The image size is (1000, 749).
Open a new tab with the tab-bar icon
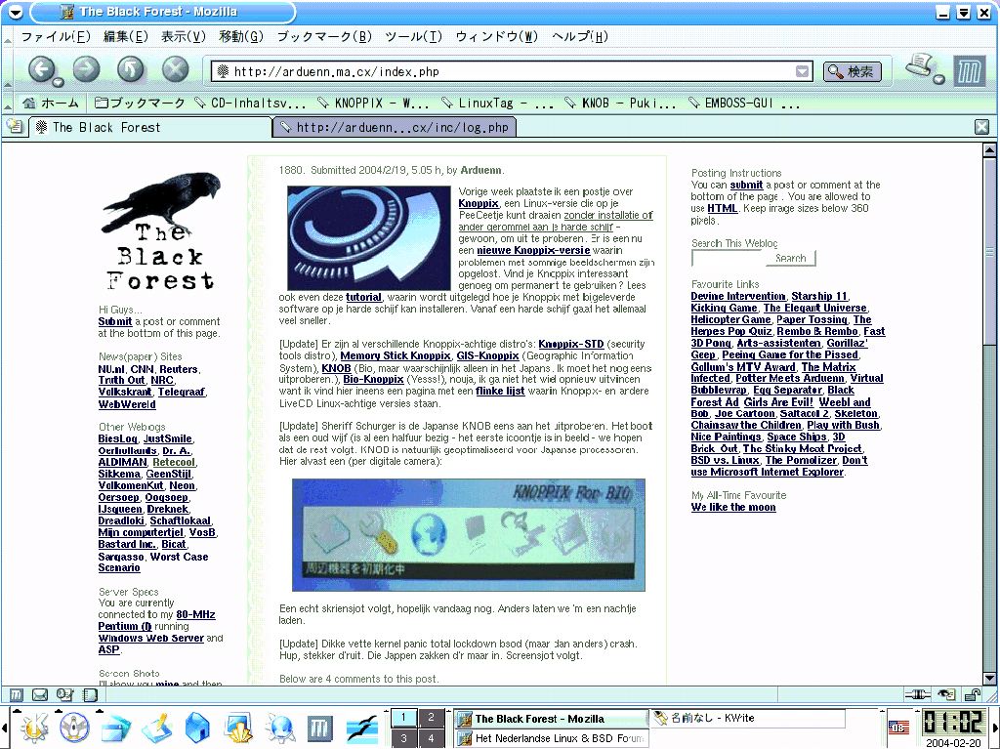(14, 126)
